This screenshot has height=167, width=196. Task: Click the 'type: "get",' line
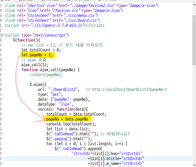click(x=50, y=95)
